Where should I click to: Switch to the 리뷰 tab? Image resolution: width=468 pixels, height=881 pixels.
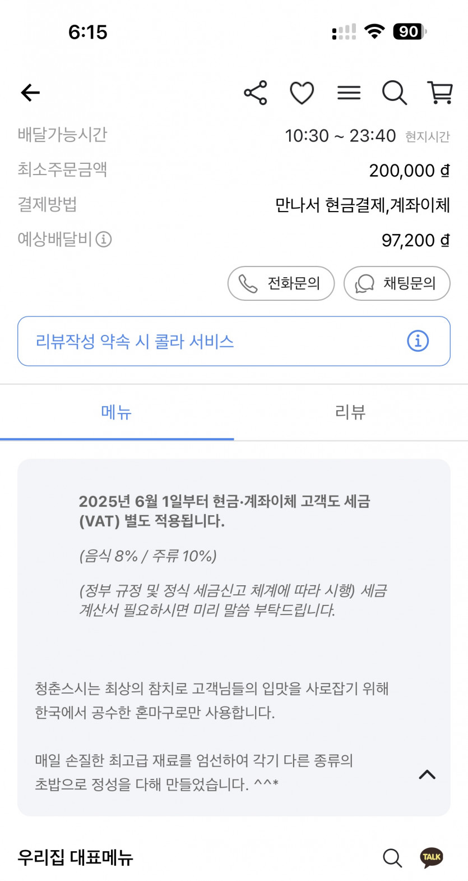(350, 412)
